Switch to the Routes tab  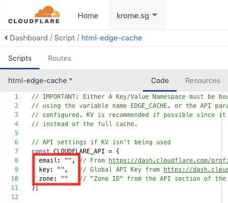pyautogui.click(x=59, y=58)
